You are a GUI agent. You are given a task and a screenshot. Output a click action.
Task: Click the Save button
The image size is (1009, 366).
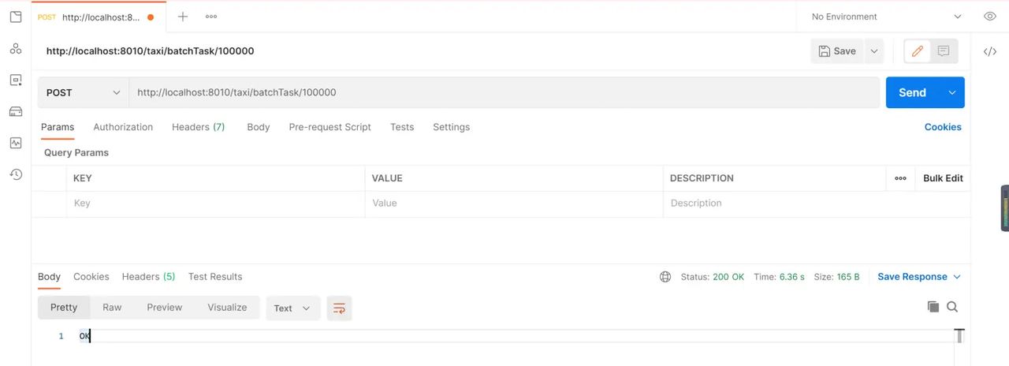click(x=837, y=51)
